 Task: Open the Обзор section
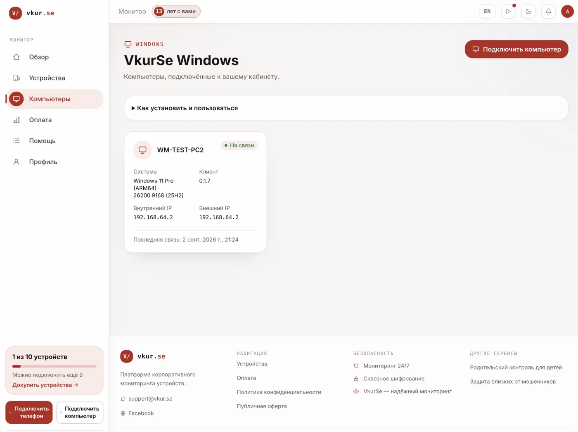click(54, 57)
